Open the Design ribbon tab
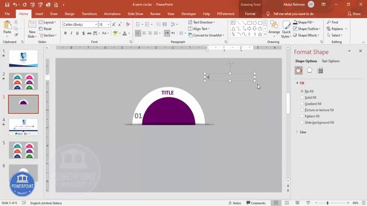This screenshot has height=206, width=367. click(x=69, y=14)
